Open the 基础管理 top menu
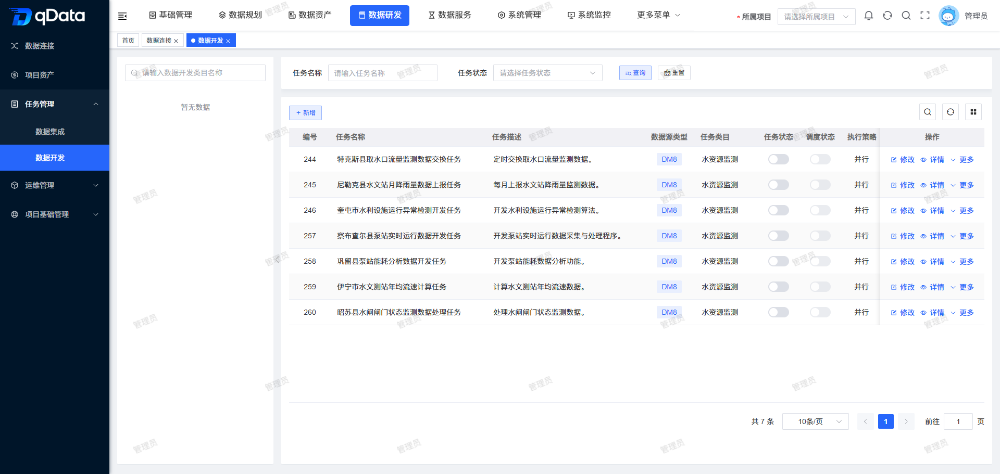1000x474 pixels. (170, 15)
